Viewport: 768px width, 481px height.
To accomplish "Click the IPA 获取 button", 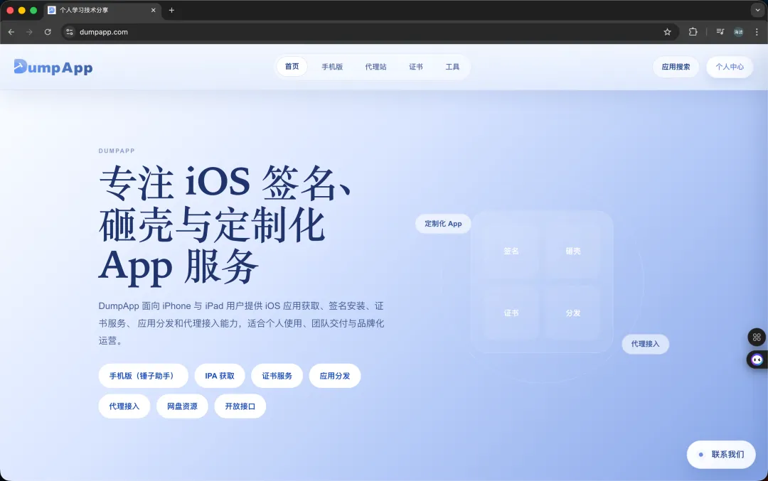I will tap(220, 376).
